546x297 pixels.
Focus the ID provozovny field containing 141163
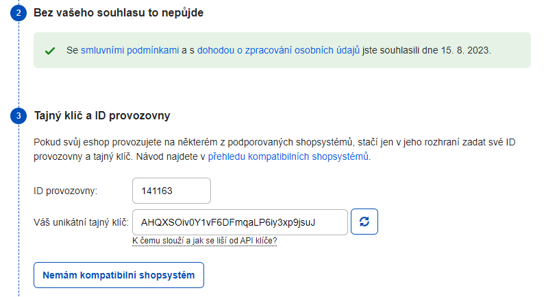171,191
